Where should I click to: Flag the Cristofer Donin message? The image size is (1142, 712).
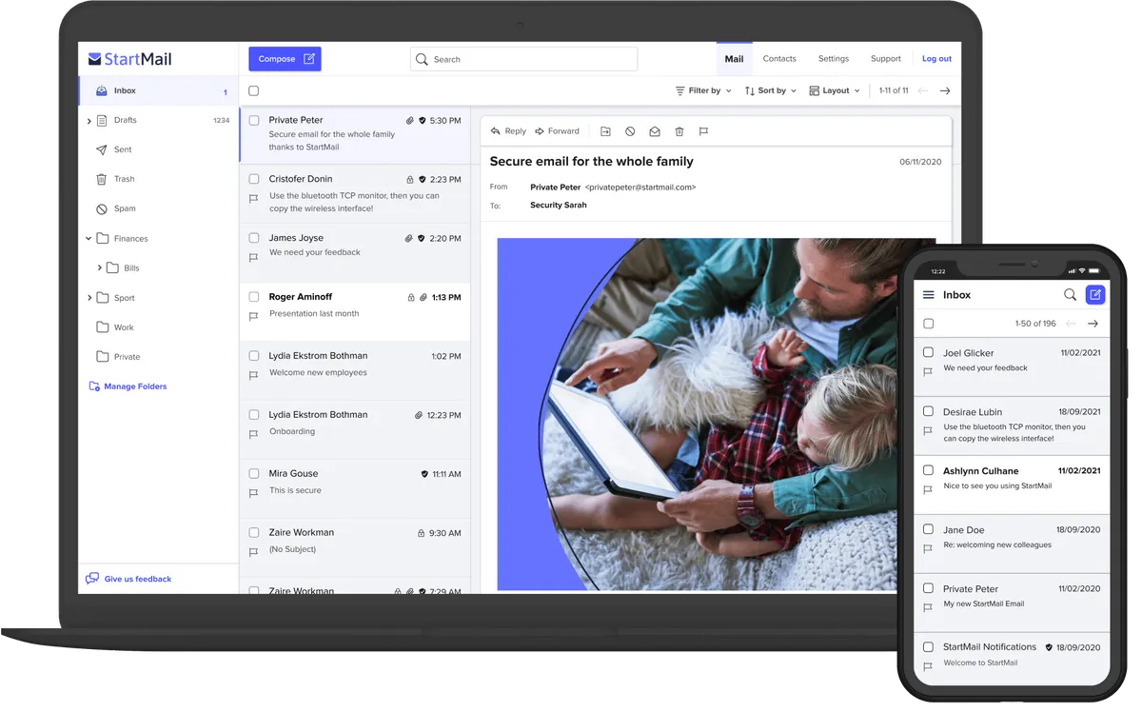tap(253, 199)
